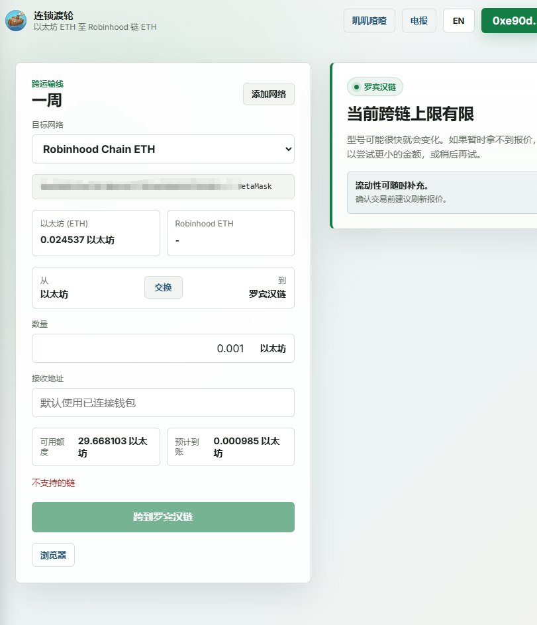Click the 不支持的链 error message

54,483
